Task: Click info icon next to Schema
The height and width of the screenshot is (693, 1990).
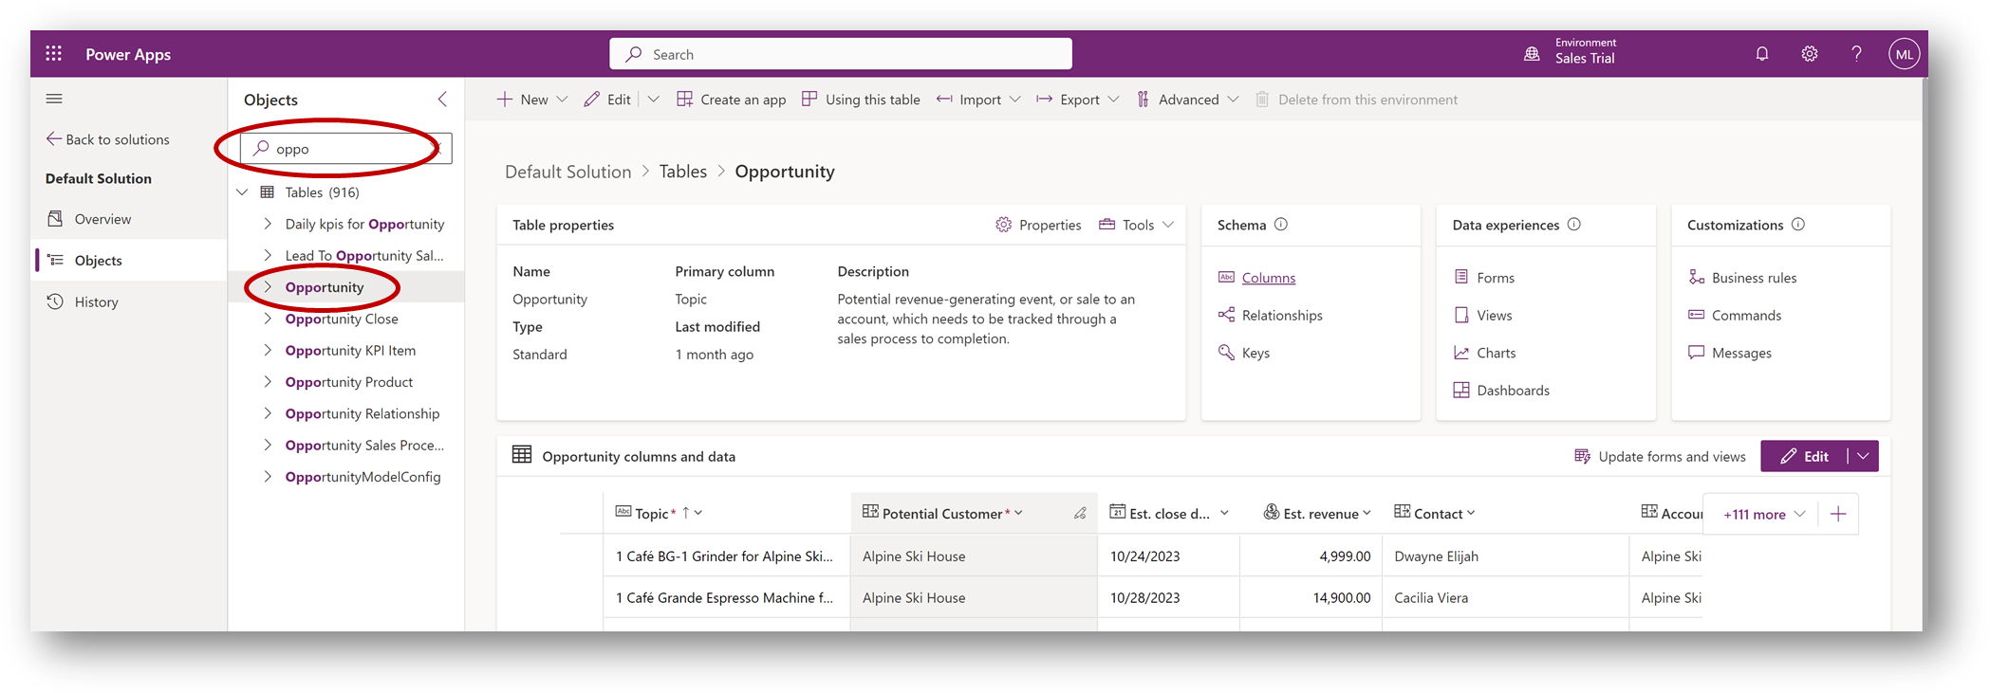Action: click(1281, 225)
